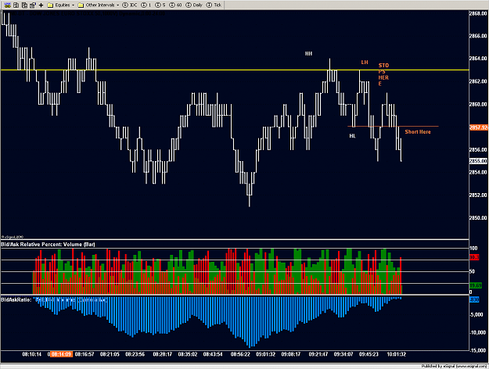489x369 pixels.
Task: Click the 2868.00 price axis value
Action: pyautogui.click(x=478, y=13)
